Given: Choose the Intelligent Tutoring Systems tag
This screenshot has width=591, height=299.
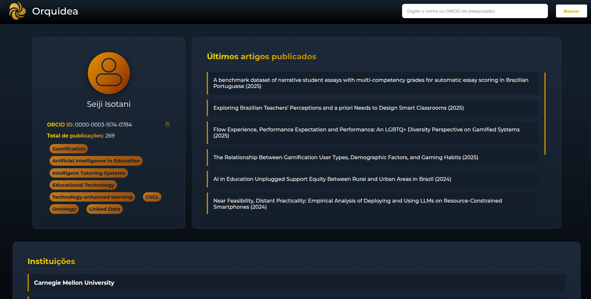Looking at the screenshot, I should point(89,173).
